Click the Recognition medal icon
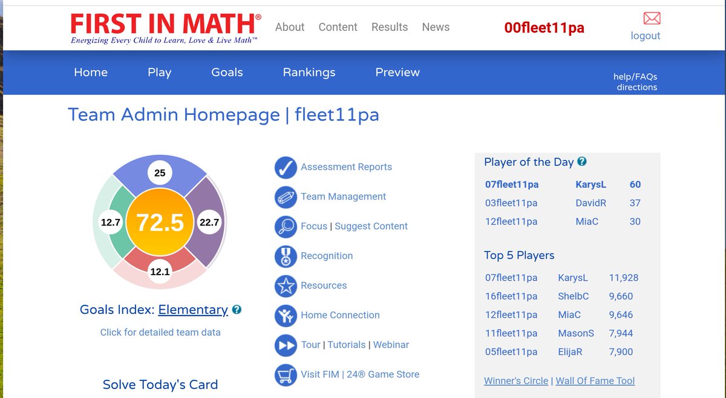 [x=286, y=256]
